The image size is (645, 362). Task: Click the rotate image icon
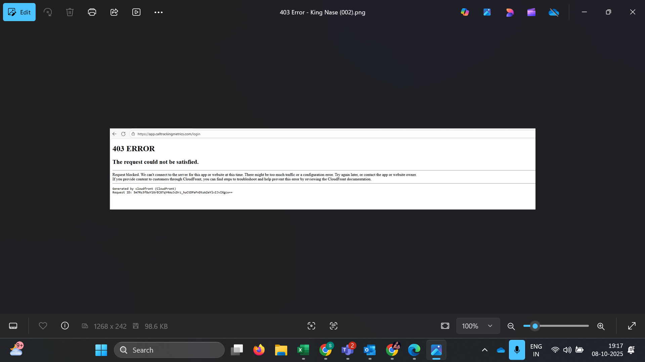click(48, 12)
